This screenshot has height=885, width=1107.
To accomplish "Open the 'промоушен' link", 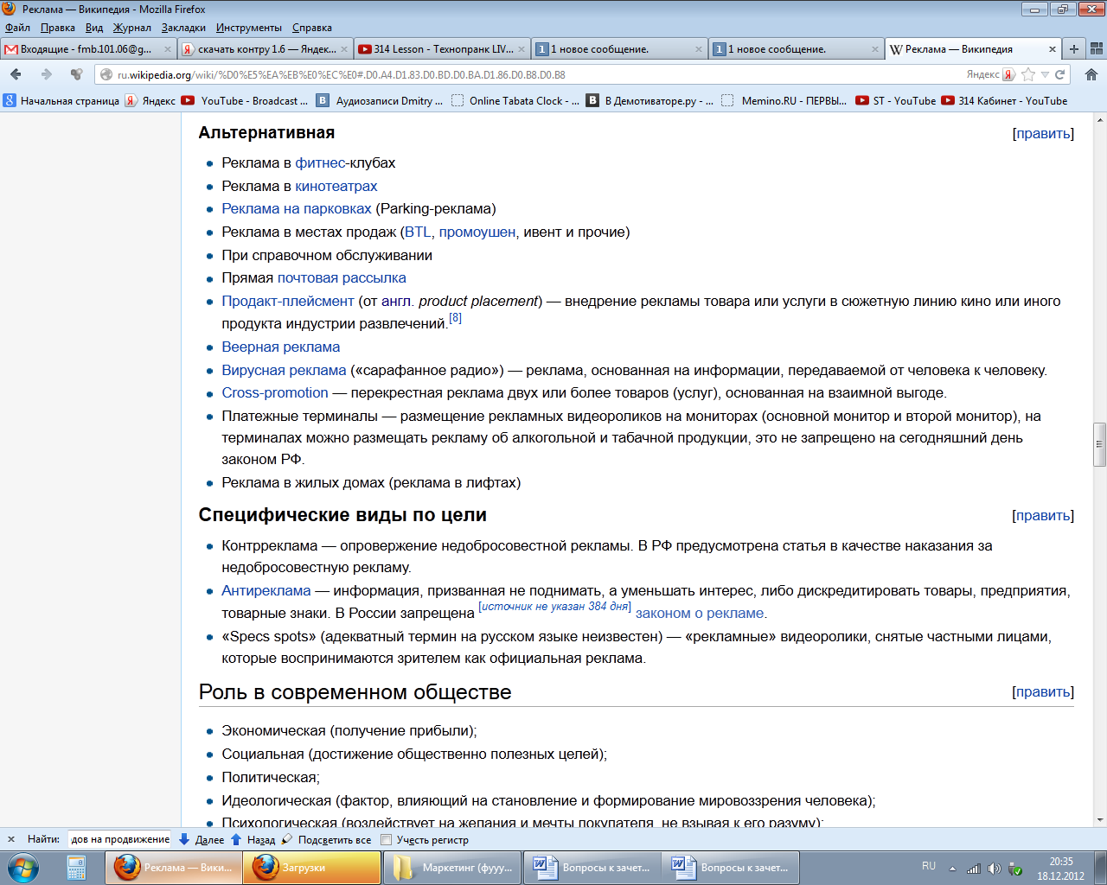I will coord(477,232).
